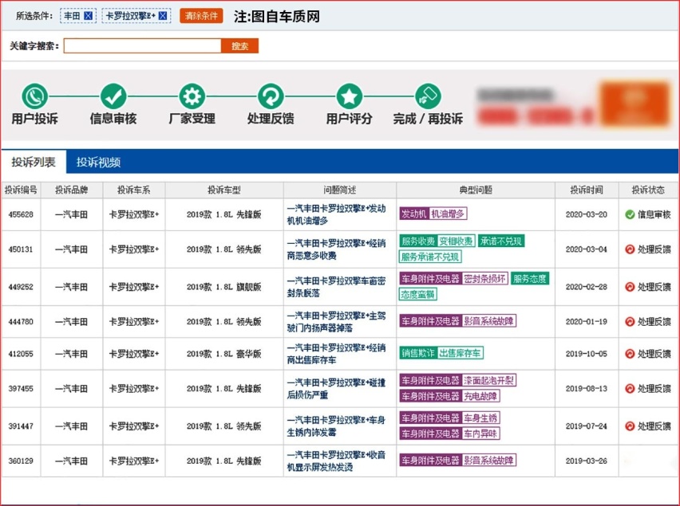Click the 车内异味 tag
680x506 pixels.
[480, 433]
